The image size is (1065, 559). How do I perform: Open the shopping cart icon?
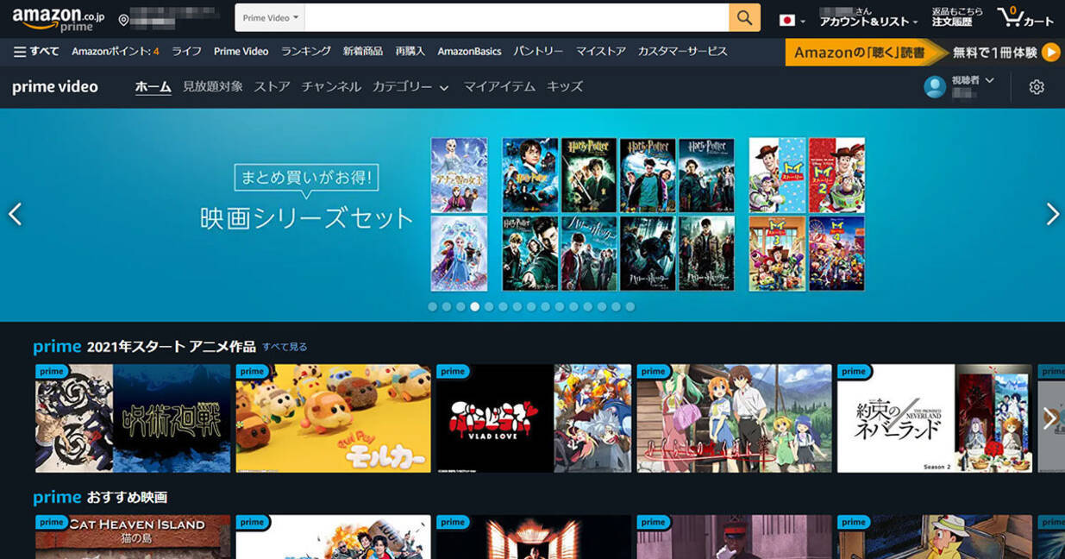pyautogui.click(x=1024, y=17)
